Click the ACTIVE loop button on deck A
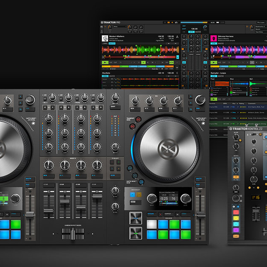The height and width of the screenshot is (267, 267). [x=172, y=62]
